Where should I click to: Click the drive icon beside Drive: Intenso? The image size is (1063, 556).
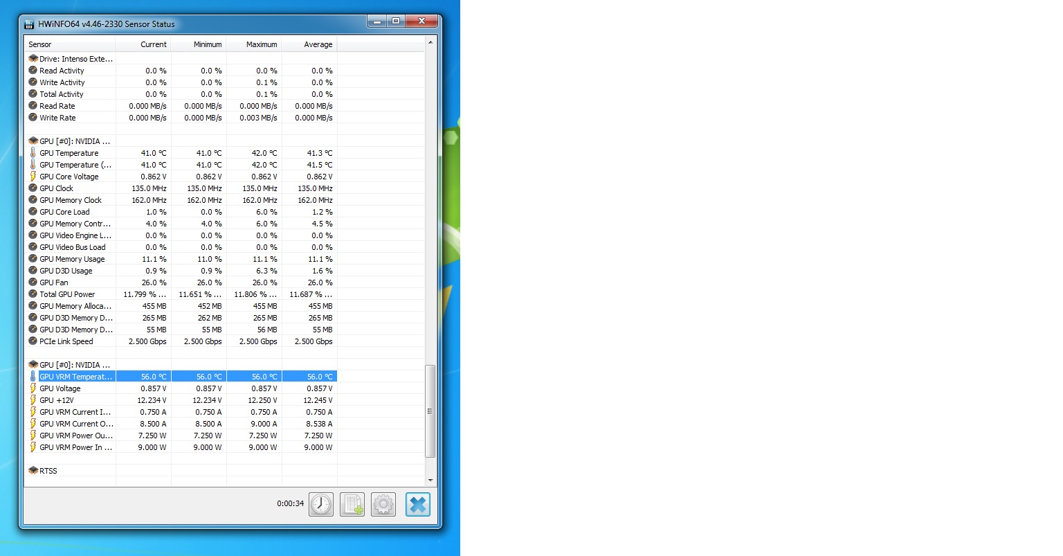coord(33,59)
